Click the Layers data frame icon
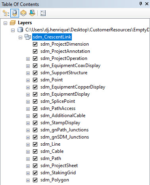150x185 pixels. coord(13,23)
